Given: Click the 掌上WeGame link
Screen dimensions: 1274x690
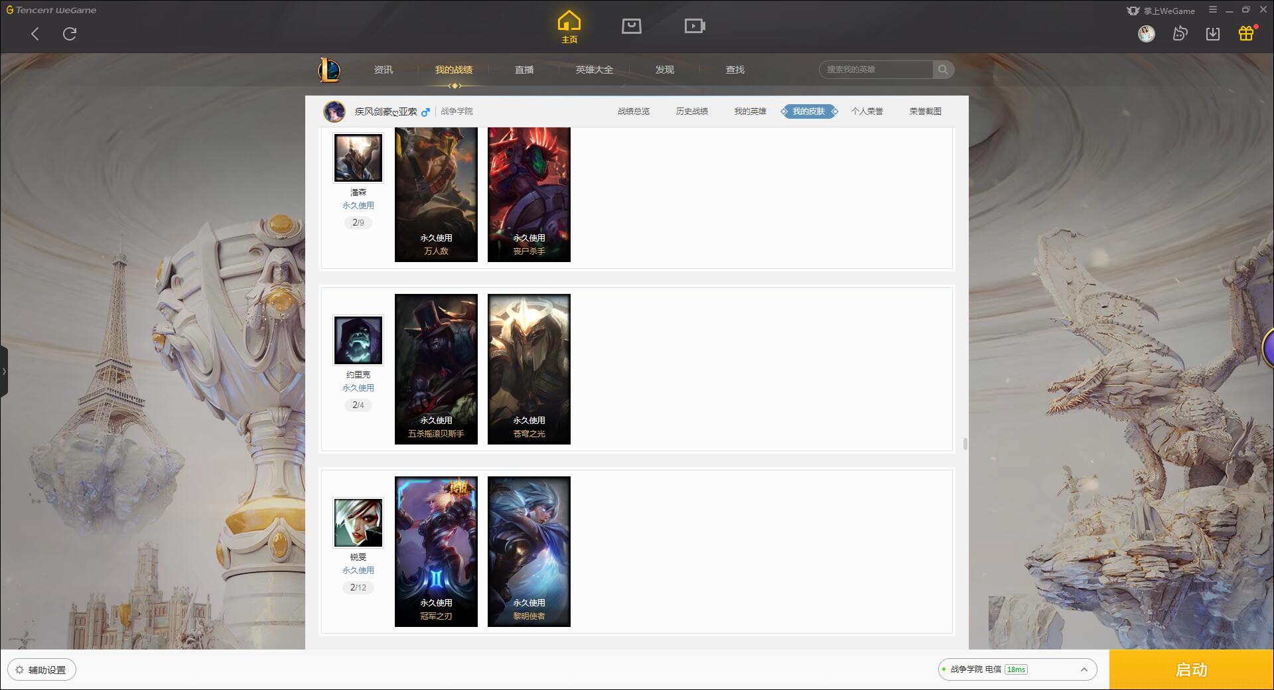Looking at the screenshot, I should point(1161,11).
